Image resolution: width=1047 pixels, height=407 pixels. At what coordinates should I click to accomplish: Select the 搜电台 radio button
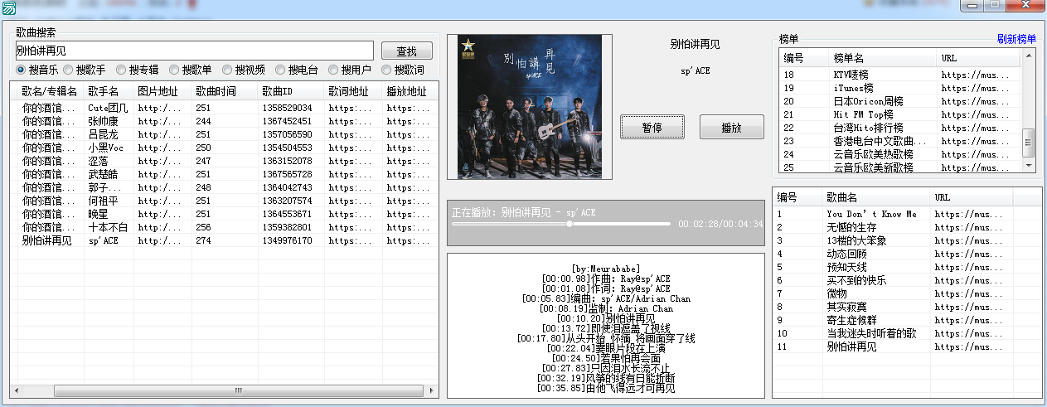[296, 70]
